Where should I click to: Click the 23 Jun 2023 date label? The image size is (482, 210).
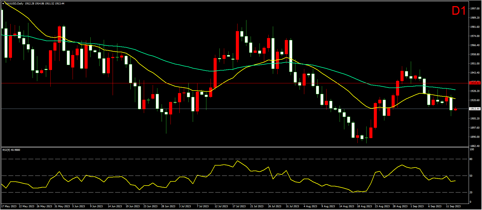point(151,206)
